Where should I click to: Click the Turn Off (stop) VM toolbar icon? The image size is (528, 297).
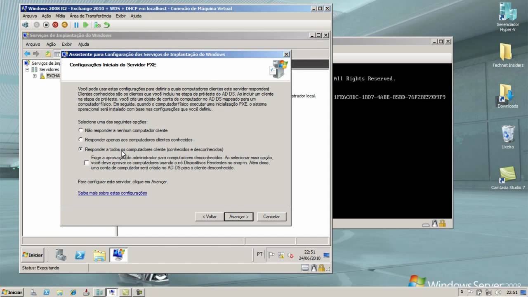[x=46, y=25]
